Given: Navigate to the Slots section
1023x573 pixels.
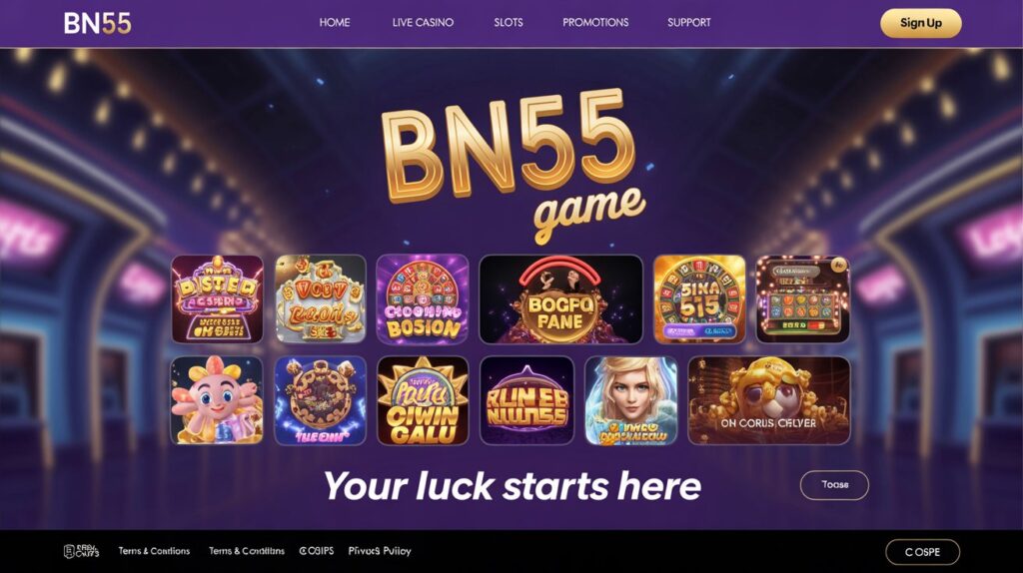Looking at the screenshot, I should [509, 22].
